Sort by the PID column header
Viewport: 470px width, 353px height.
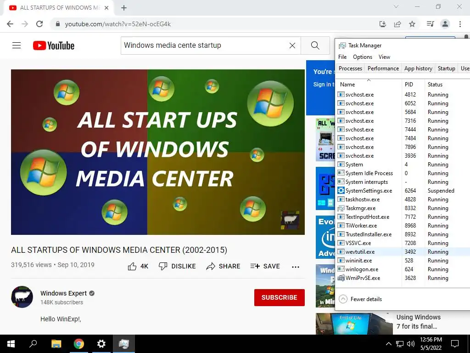pos(413,85)
